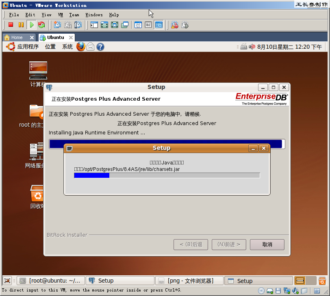Screen dimensions: 330x296
Task: Click the first workspace in the switcher
Action: click(300, 281)
